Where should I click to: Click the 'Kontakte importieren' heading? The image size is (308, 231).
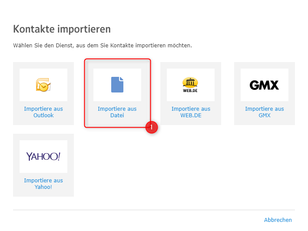pos(62,29)
